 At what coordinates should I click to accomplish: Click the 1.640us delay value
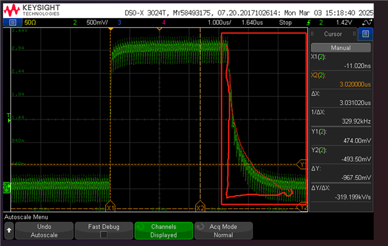coord(252,22)
